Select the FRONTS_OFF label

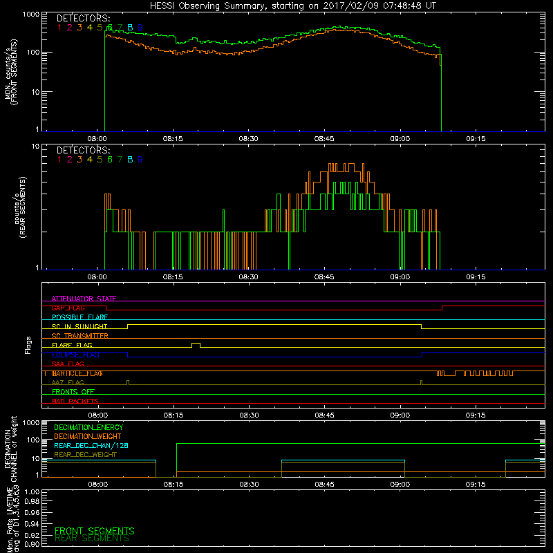click(x=73, y=392)
